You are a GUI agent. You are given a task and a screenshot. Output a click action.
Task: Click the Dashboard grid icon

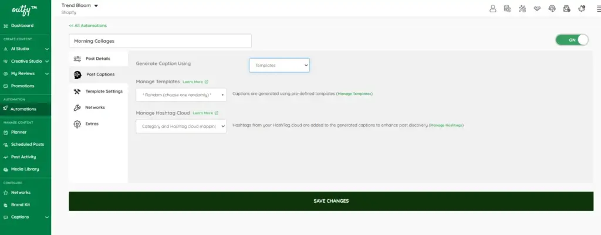tap(5, 26)
